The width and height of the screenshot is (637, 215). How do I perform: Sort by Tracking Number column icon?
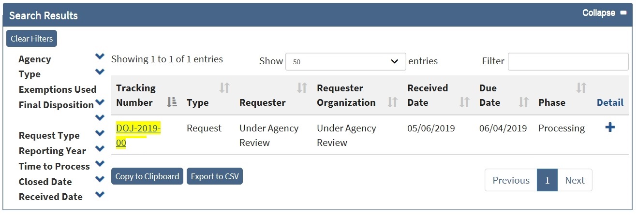172,102
